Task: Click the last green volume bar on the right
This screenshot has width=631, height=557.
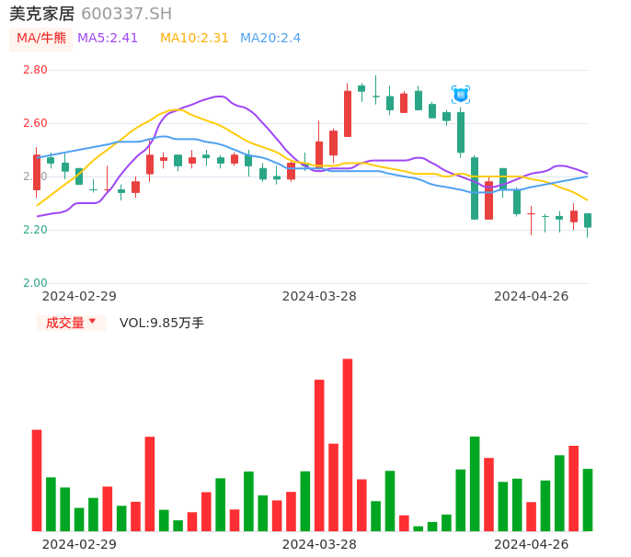Action: (x=588, y=499)
